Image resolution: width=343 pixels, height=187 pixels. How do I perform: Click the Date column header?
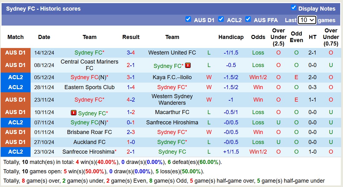44,37
